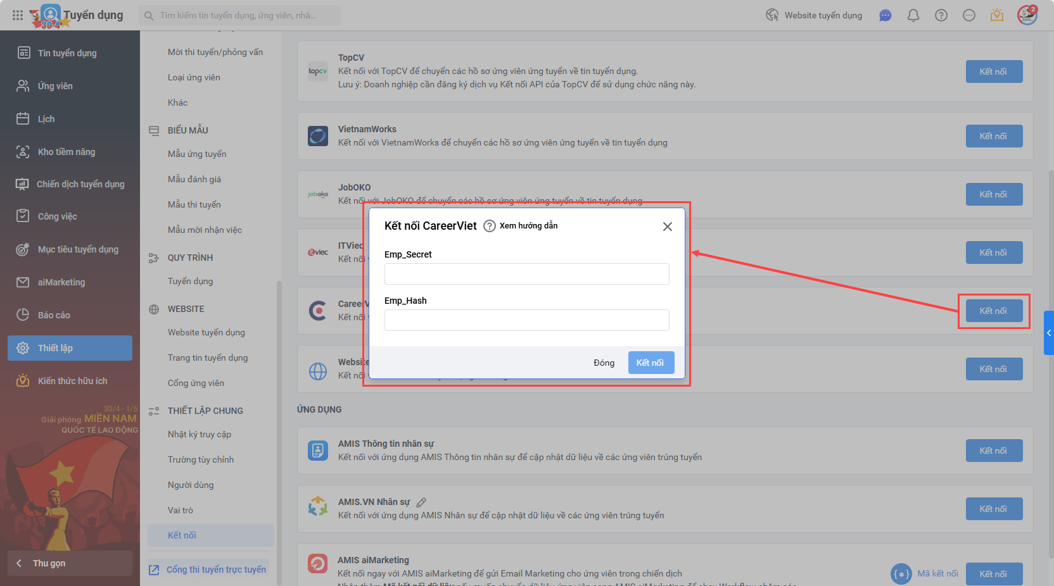Click the TopCV logo icon
The height and width of the screenshot is (586, 1054).
[x=318, y=72]
